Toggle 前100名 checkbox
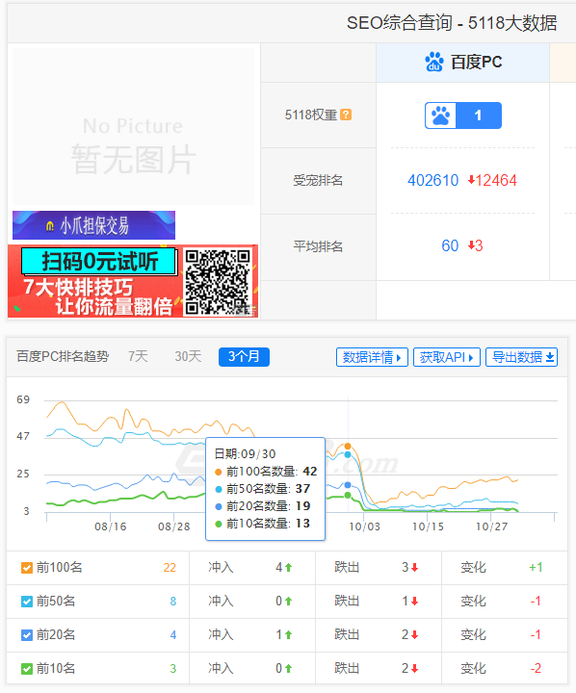 click(x=27, y=568)
